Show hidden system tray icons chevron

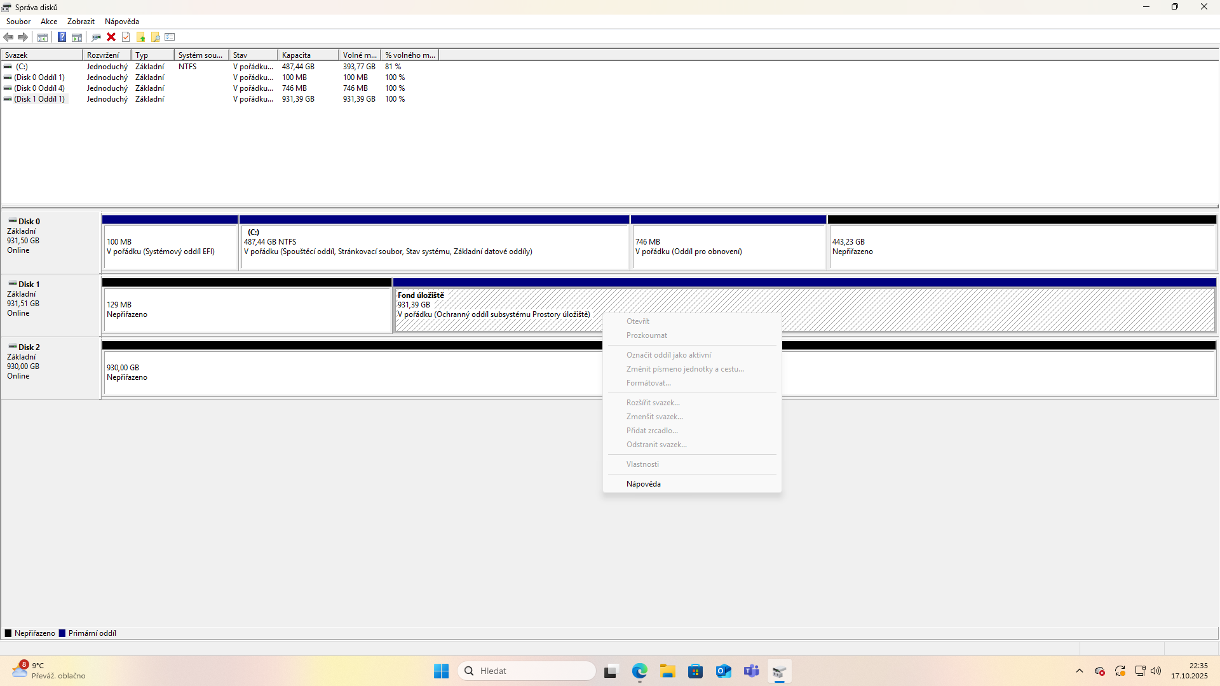pyautogui.click(x=1079, y=671)
